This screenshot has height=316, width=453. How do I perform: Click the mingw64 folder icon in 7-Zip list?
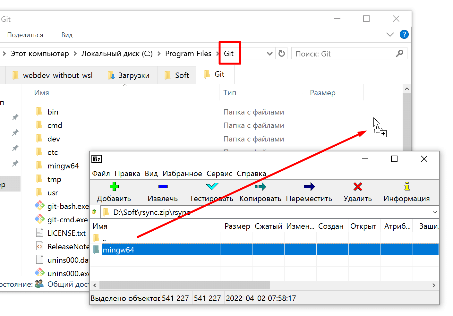(x=96, y=249)
